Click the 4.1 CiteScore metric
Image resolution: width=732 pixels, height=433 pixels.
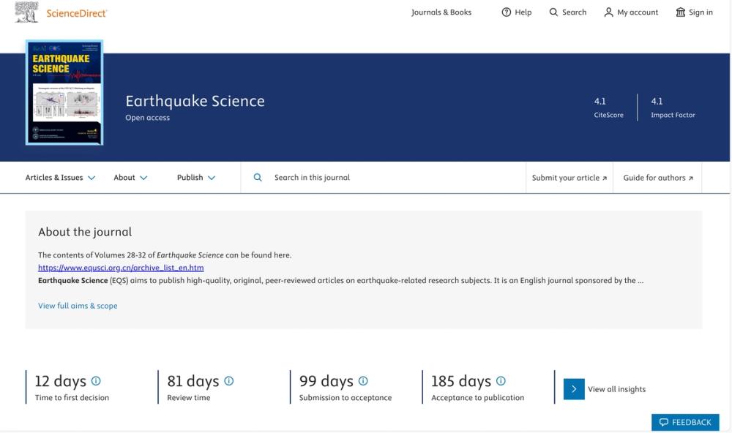click(609, 108)
